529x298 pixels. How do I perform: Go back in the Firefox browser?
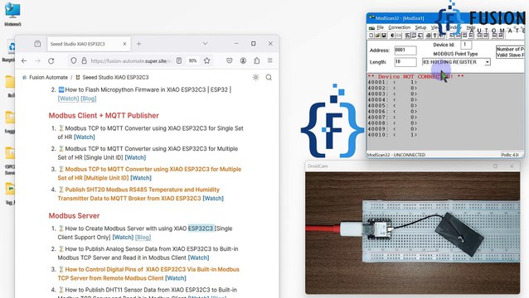[24, 61]
